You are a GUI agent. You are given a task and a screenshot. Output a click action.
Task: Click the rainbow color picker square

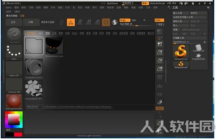(14, 120)
